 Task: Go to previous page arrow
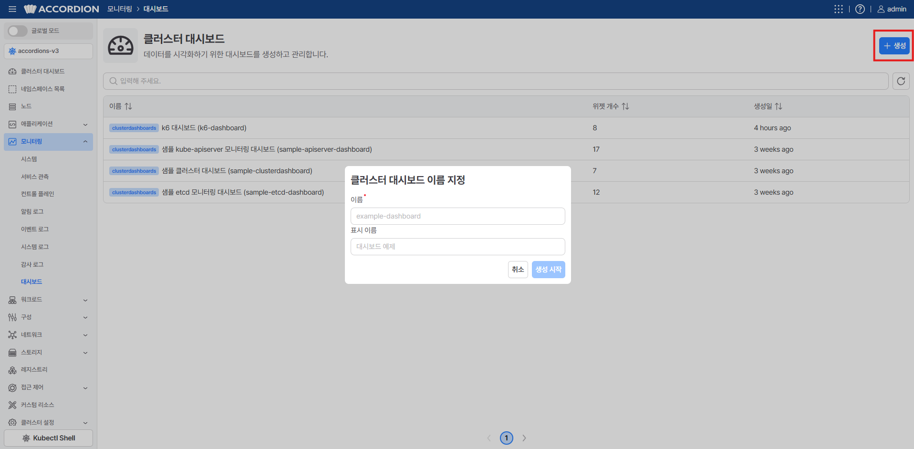point(489,438)
